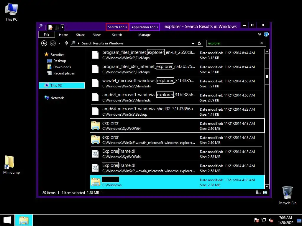Click the Windows Start button
The width and height of the screenshot is (302, 226).
[7, 220]
